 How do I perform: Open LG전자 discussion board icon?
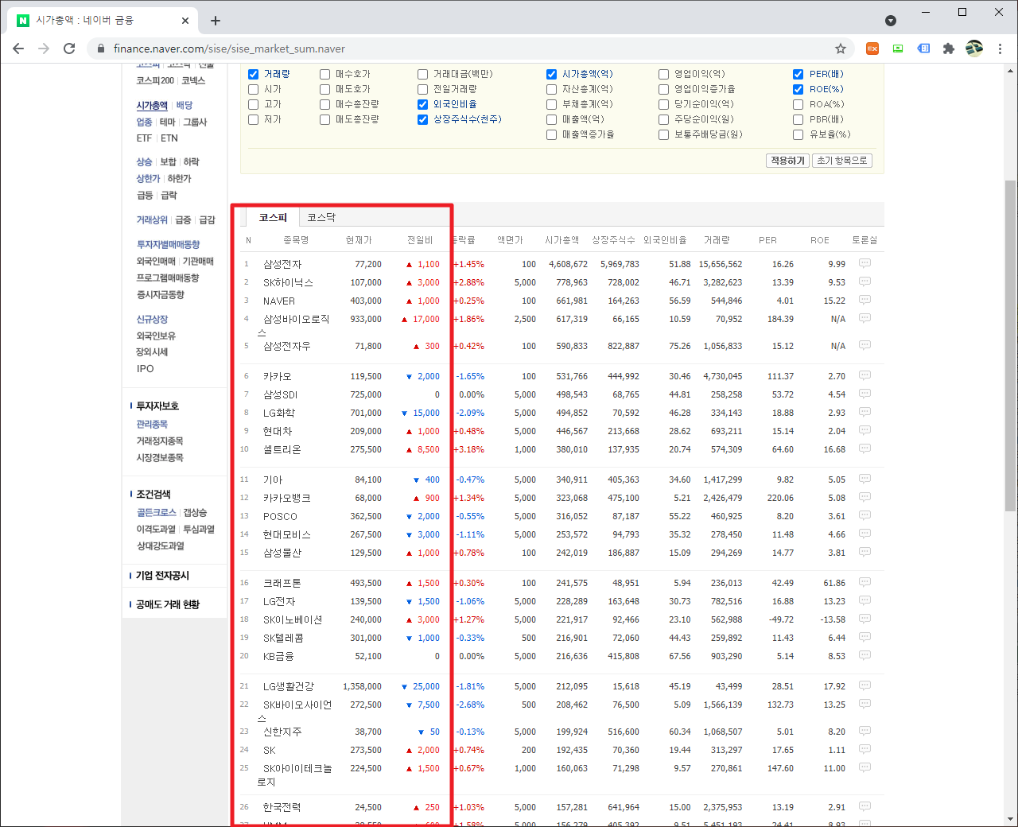click(865, 600)
